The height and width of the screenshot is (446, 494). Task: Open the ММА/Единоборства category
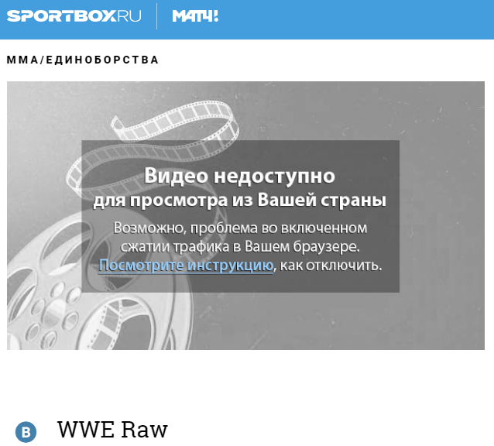[x=83, y=60]
